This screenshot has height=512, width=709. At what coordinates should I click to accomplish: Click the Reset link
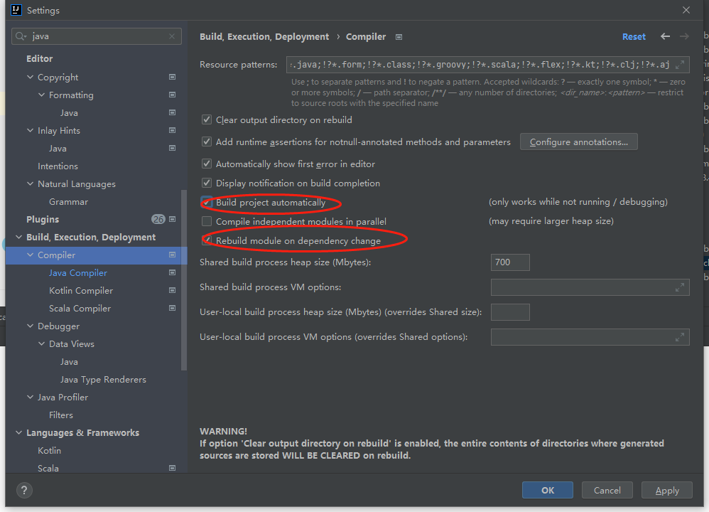(x=634, y=37)
